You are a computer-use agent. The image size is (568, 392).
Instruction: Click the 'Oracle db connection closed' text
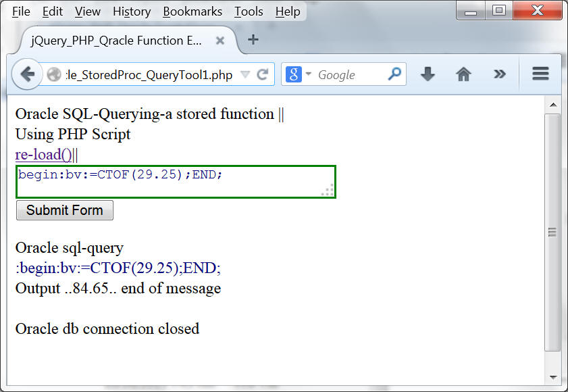click(107, 328)
